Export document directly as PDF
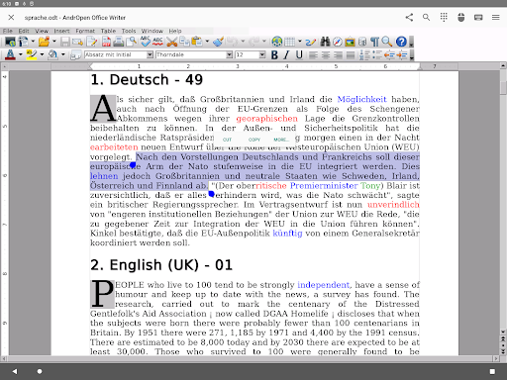This screenshot has height=380, width=507. pos(106,42)
